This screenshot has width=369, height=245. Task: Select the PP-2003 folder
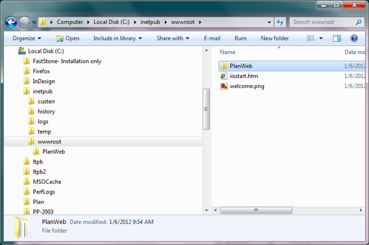click(x=43, y=212)
